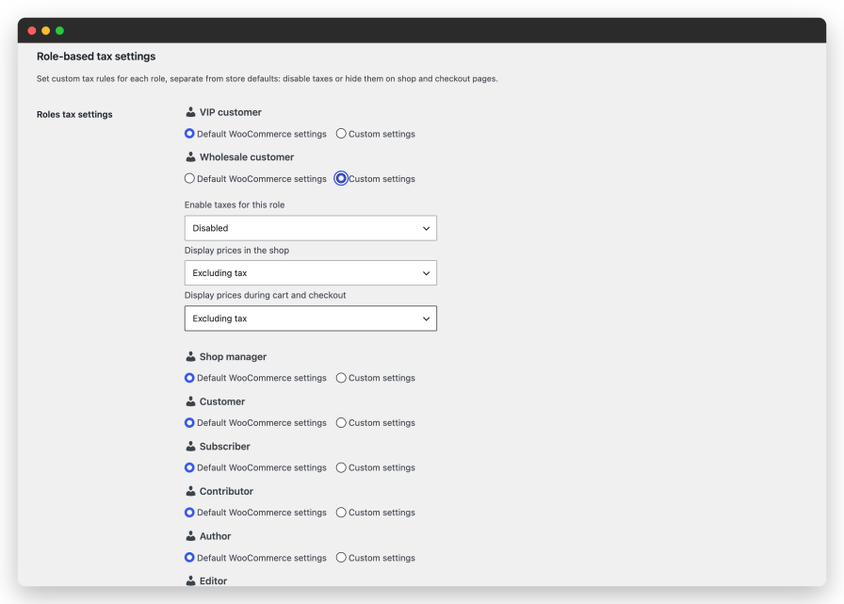Viewport: 844px width, 604px height.
Task: Select Default WooCommerce settings for Subscriber
Action: [x=189, y=467]
